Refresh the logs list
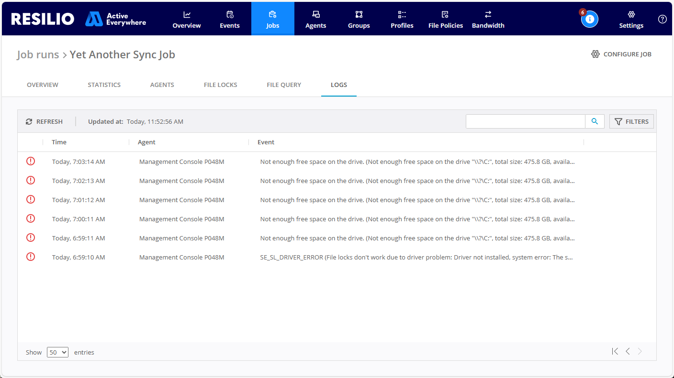This screenshot has width=674, height=378. pyautogui.click(x=44, y=121)
